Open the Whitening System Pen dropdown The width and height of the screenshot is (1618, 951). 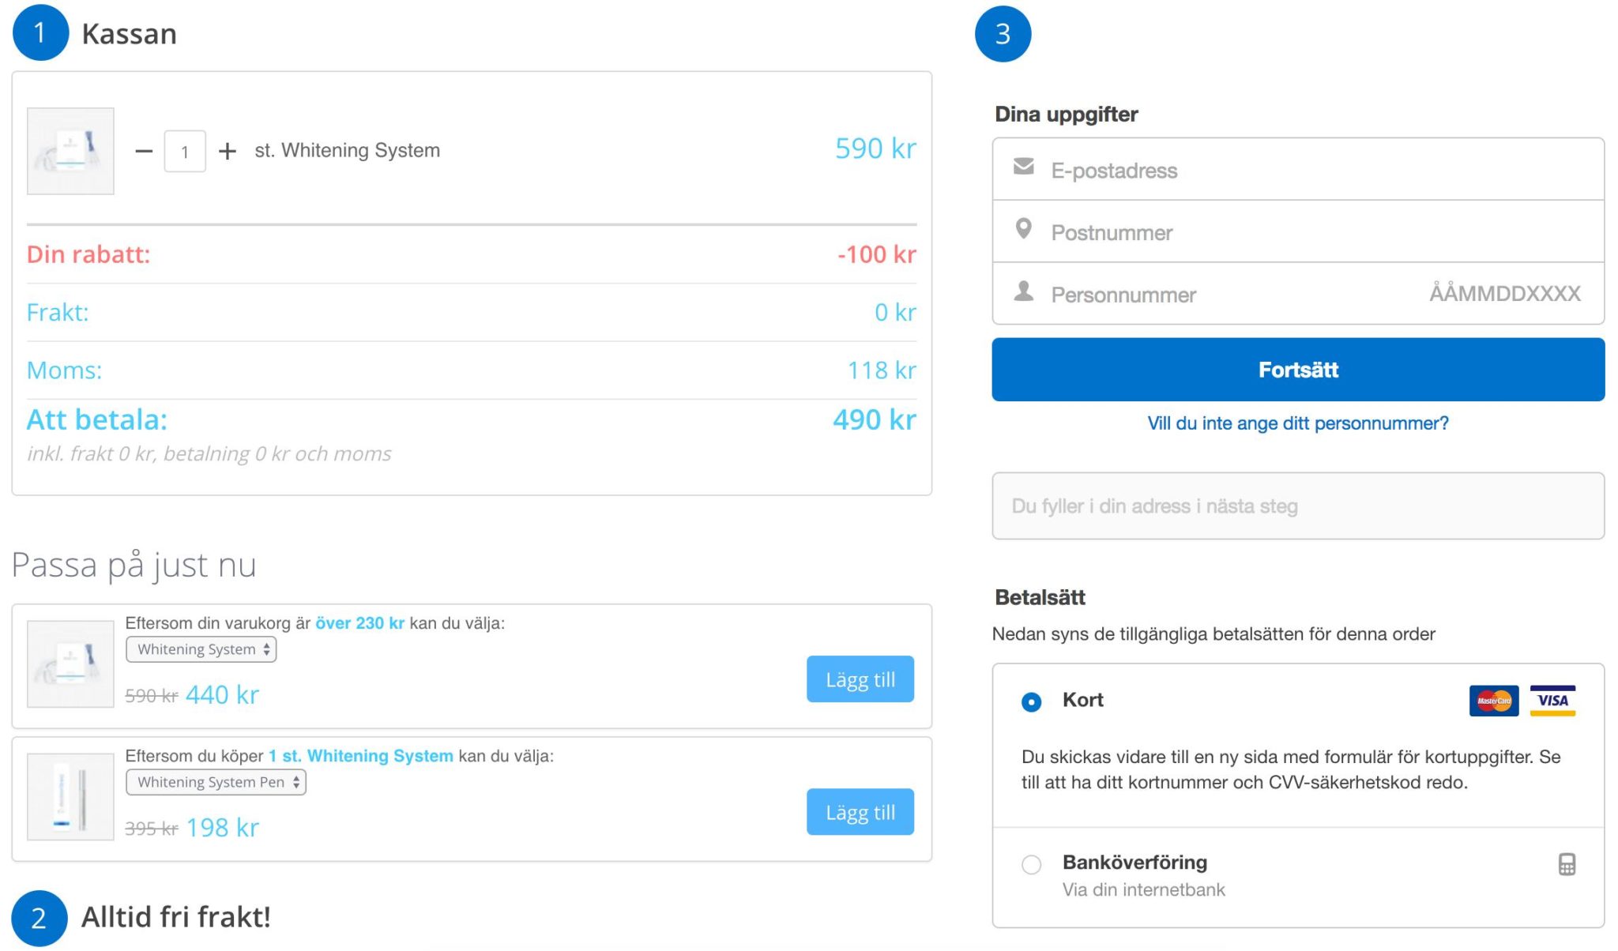pos(216,782)
